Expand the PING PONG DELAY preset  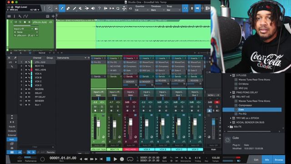[x=231, y=92]
